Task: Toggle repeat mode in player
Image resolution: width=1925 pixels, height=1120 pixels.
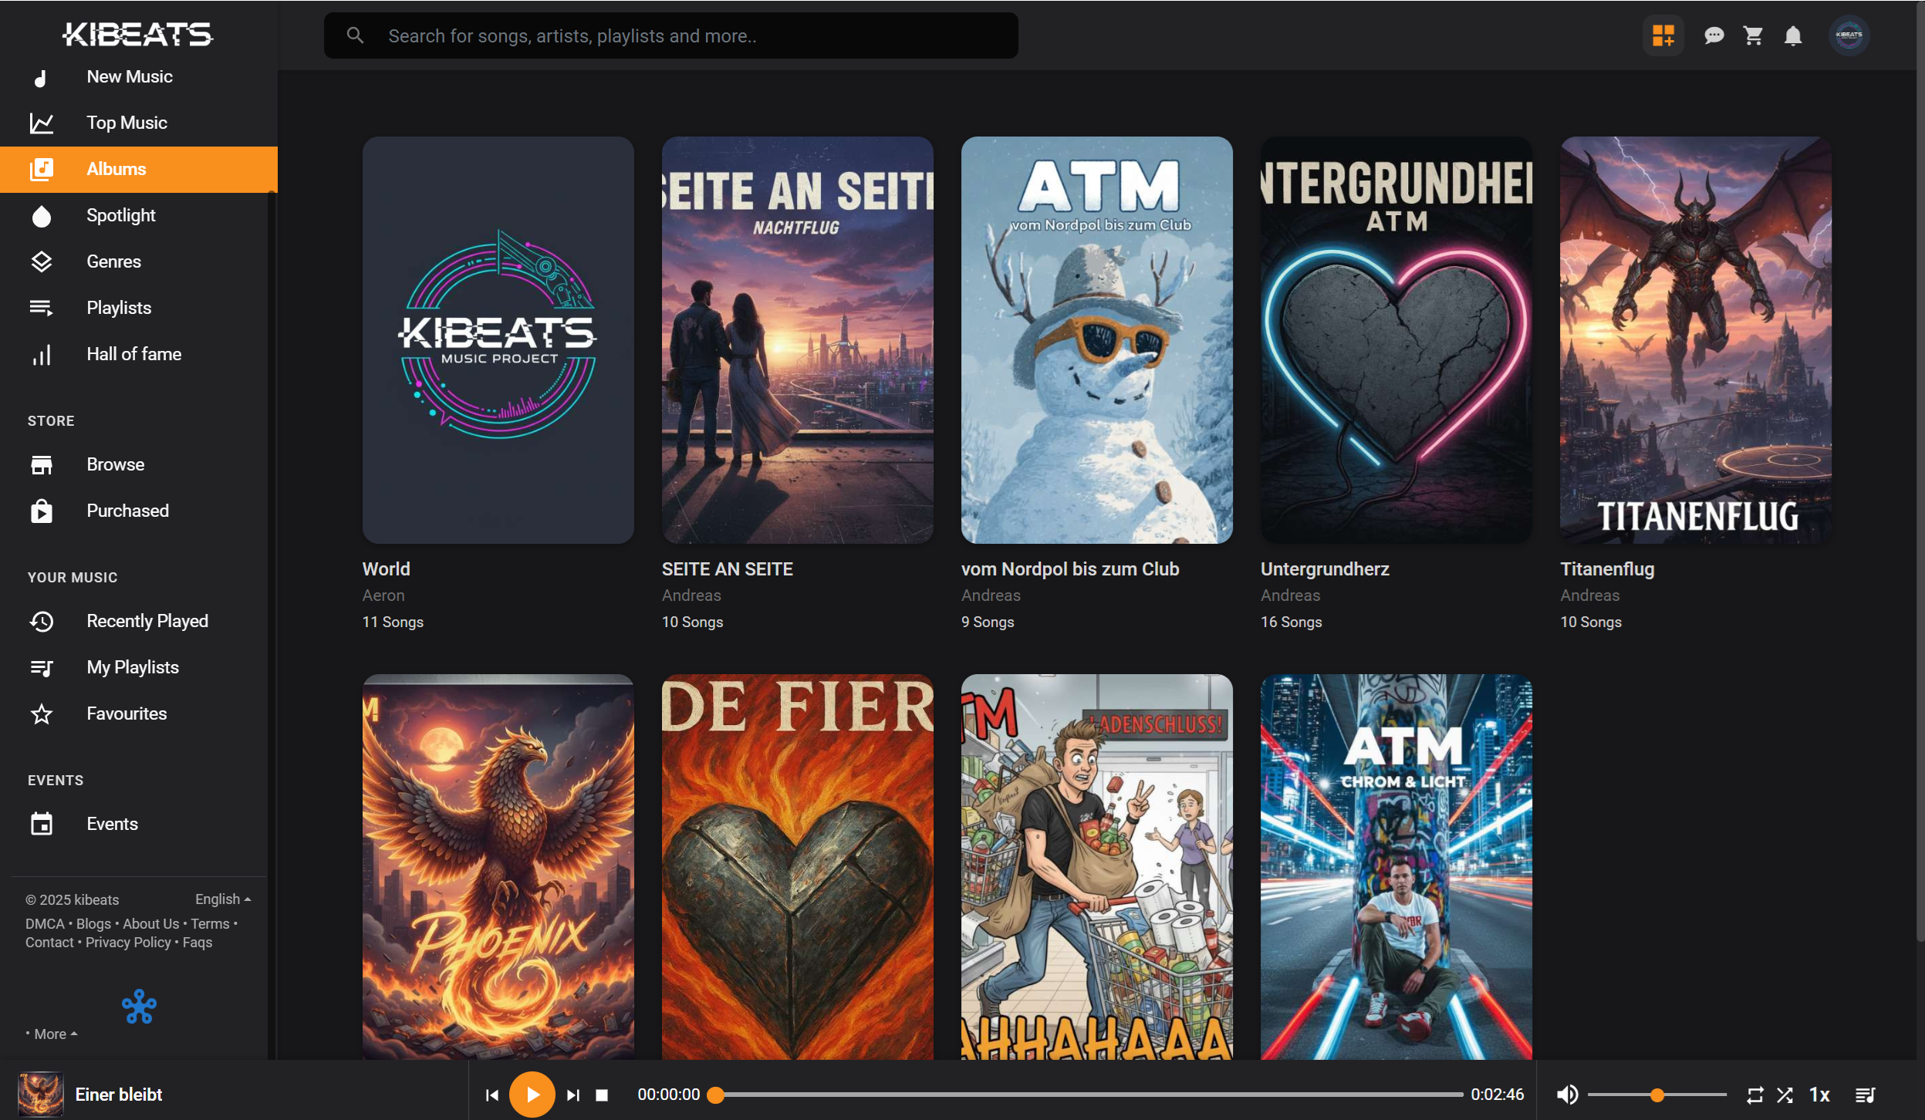Action: (1754, 1095)
